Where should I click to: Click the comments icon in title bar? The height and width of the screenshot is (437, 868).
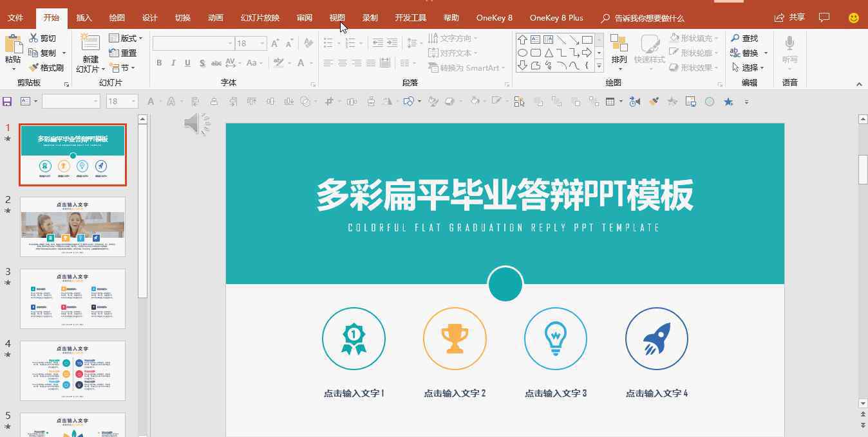pyautogui.click(x=824, y=17)
